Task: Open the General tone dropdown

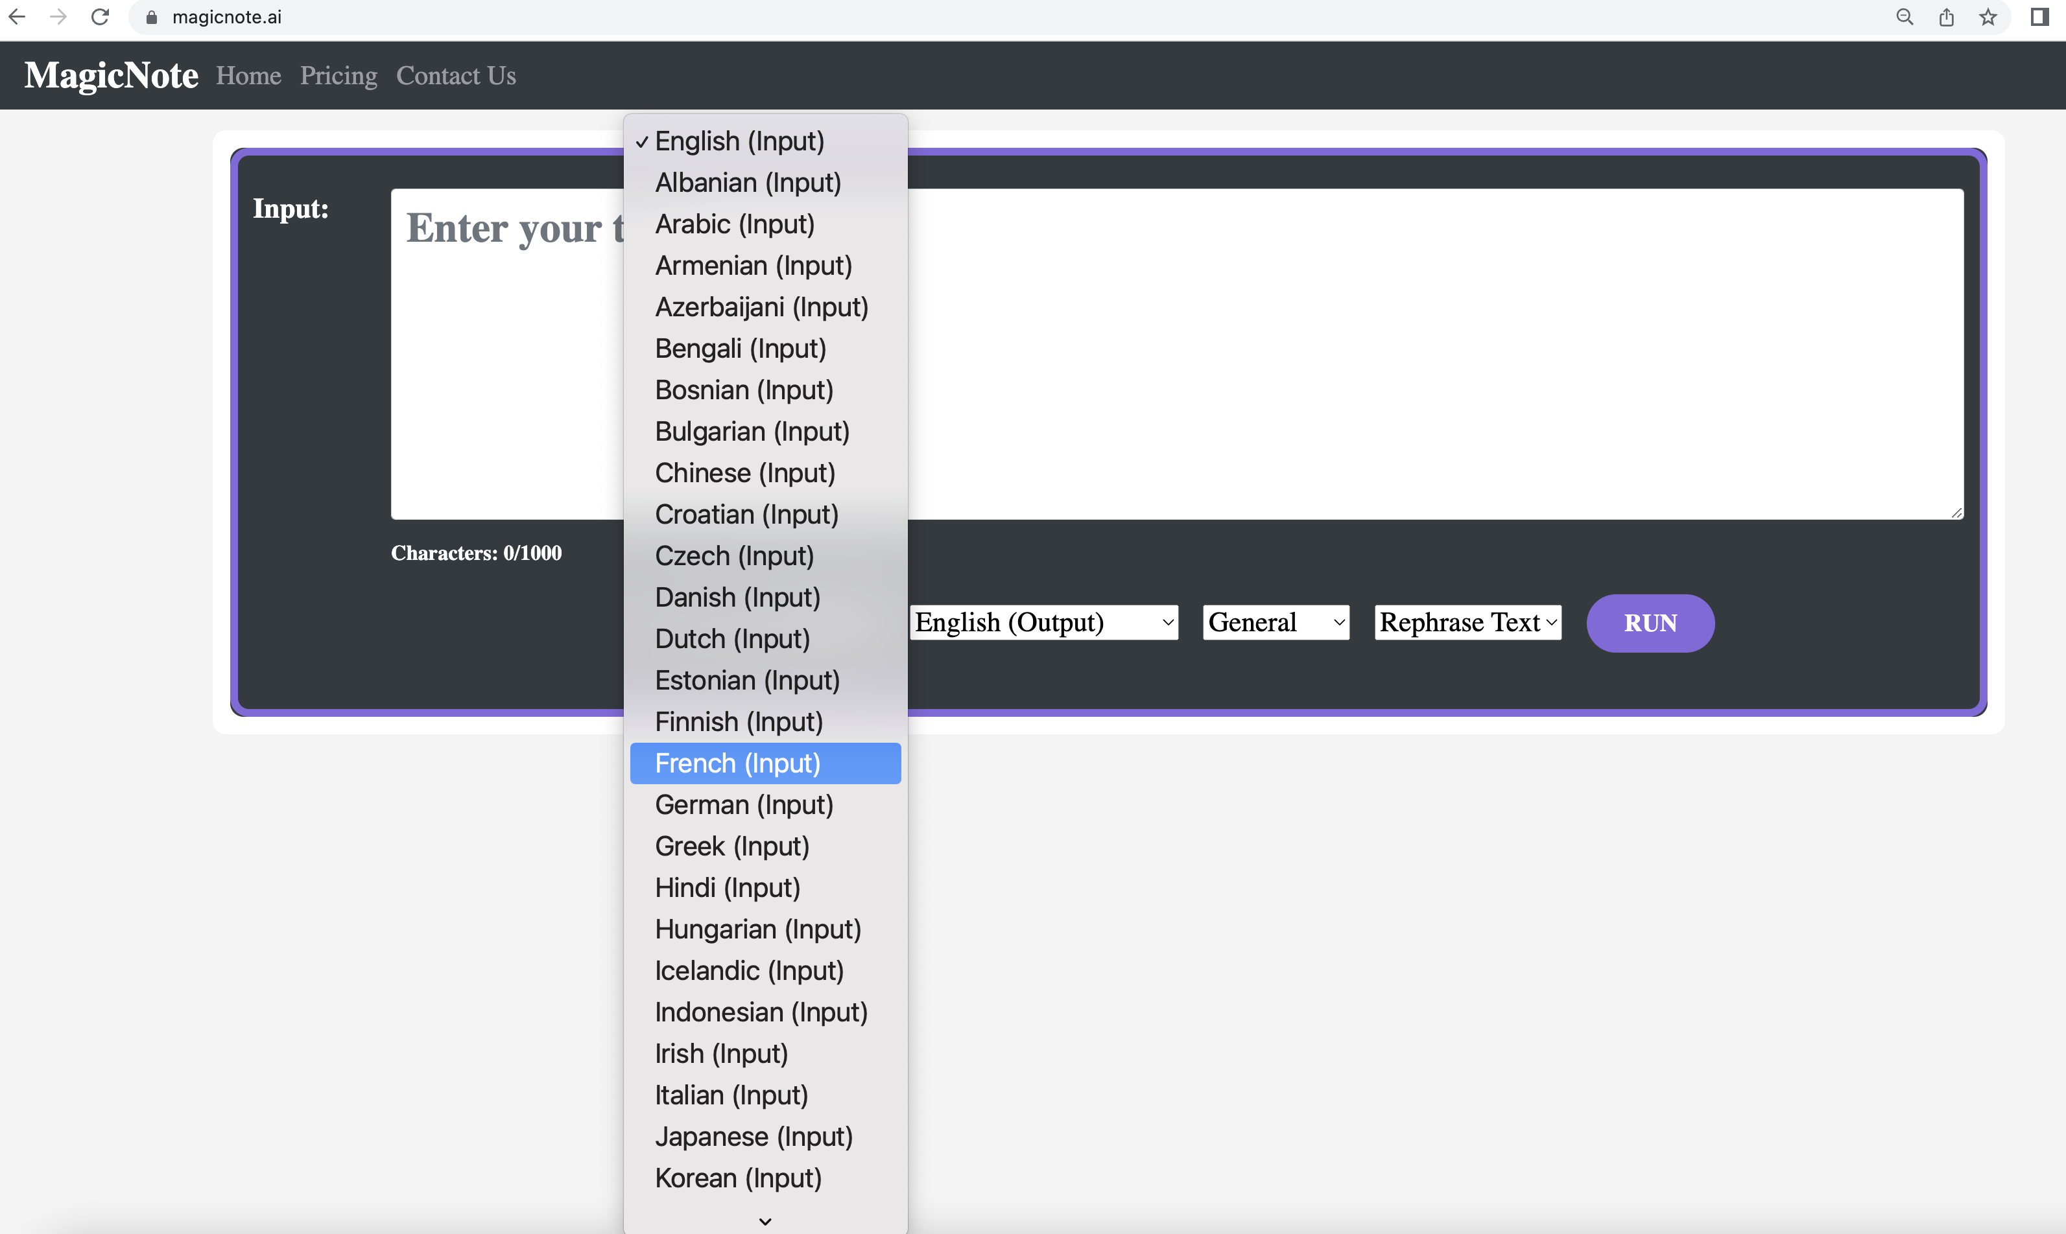Action: click(1276, 623)
